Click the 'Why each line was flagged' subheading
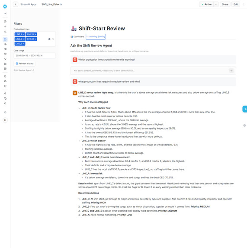 pos(93,102)
